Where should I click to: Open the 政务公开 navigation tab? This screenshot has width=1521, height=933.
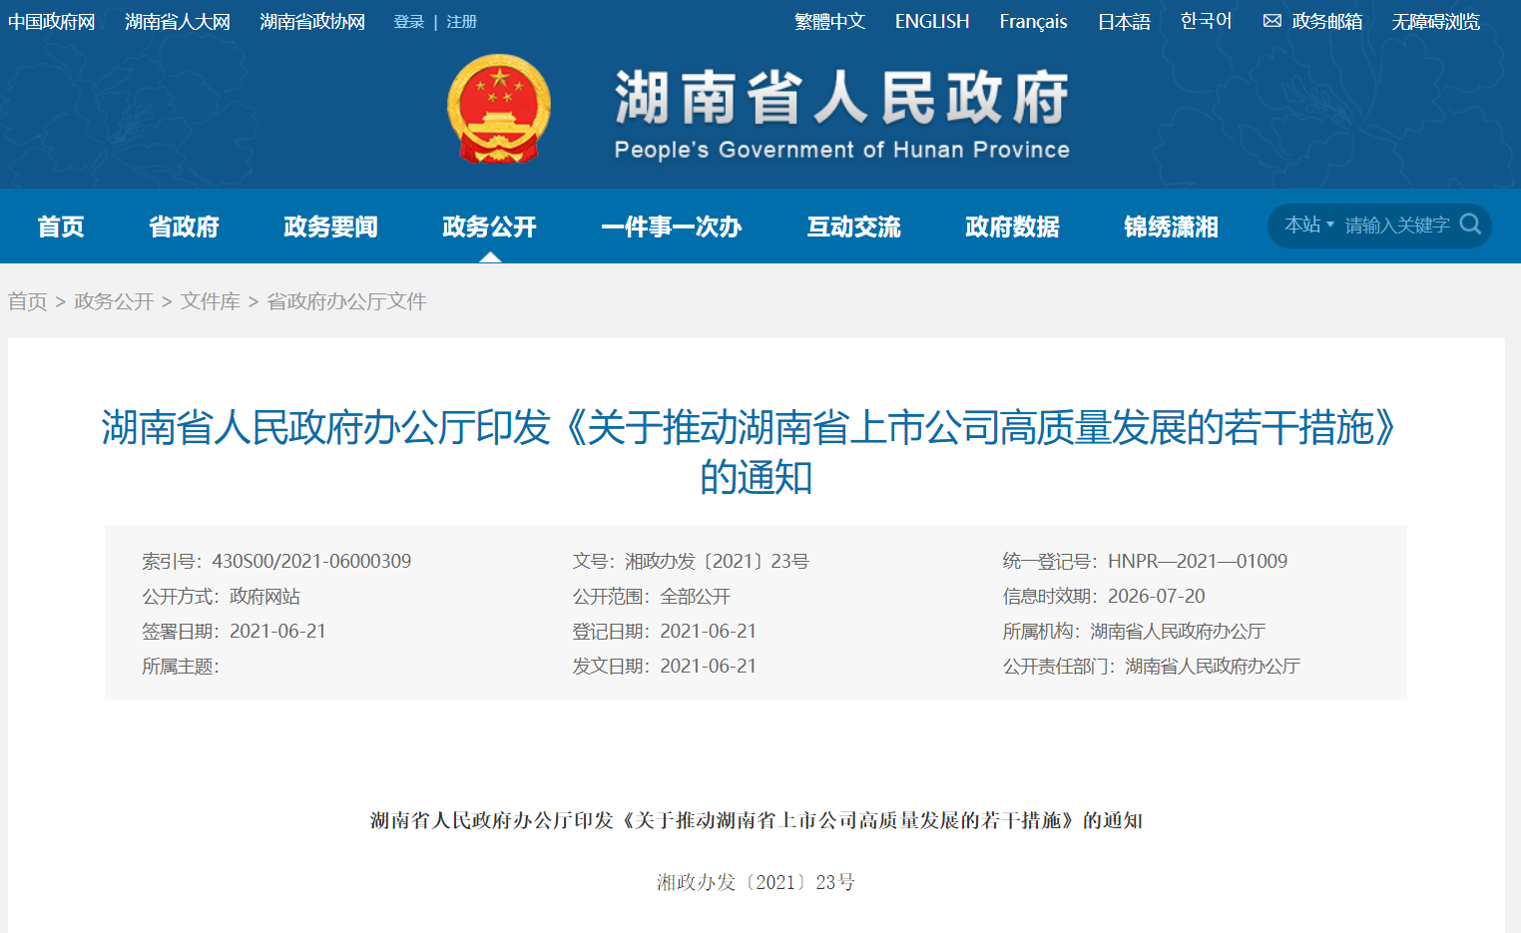pos(489,227)
